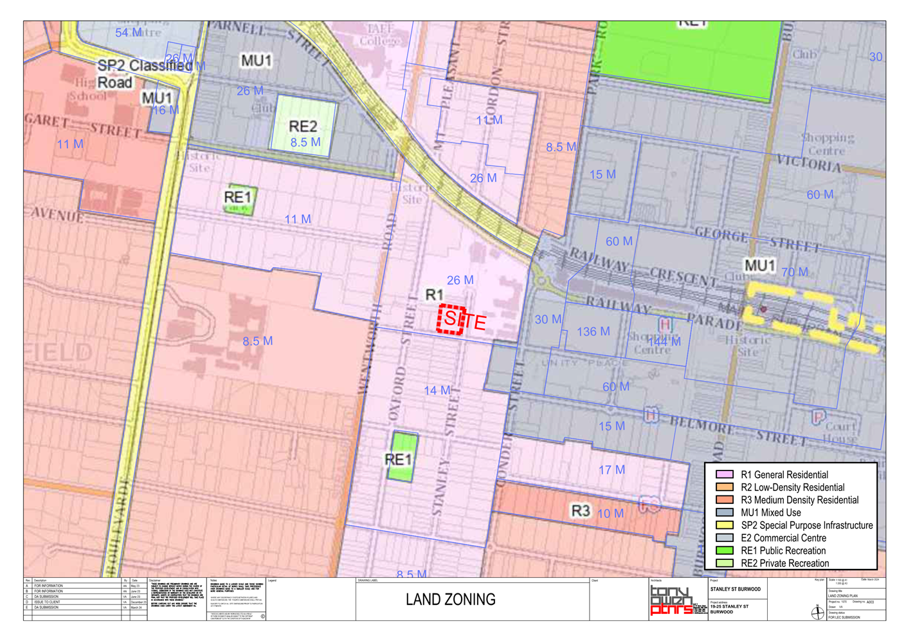Screen dimensions: 906x641
Task: Click the P parking symbol near Court House
Action: pos(819,418)
